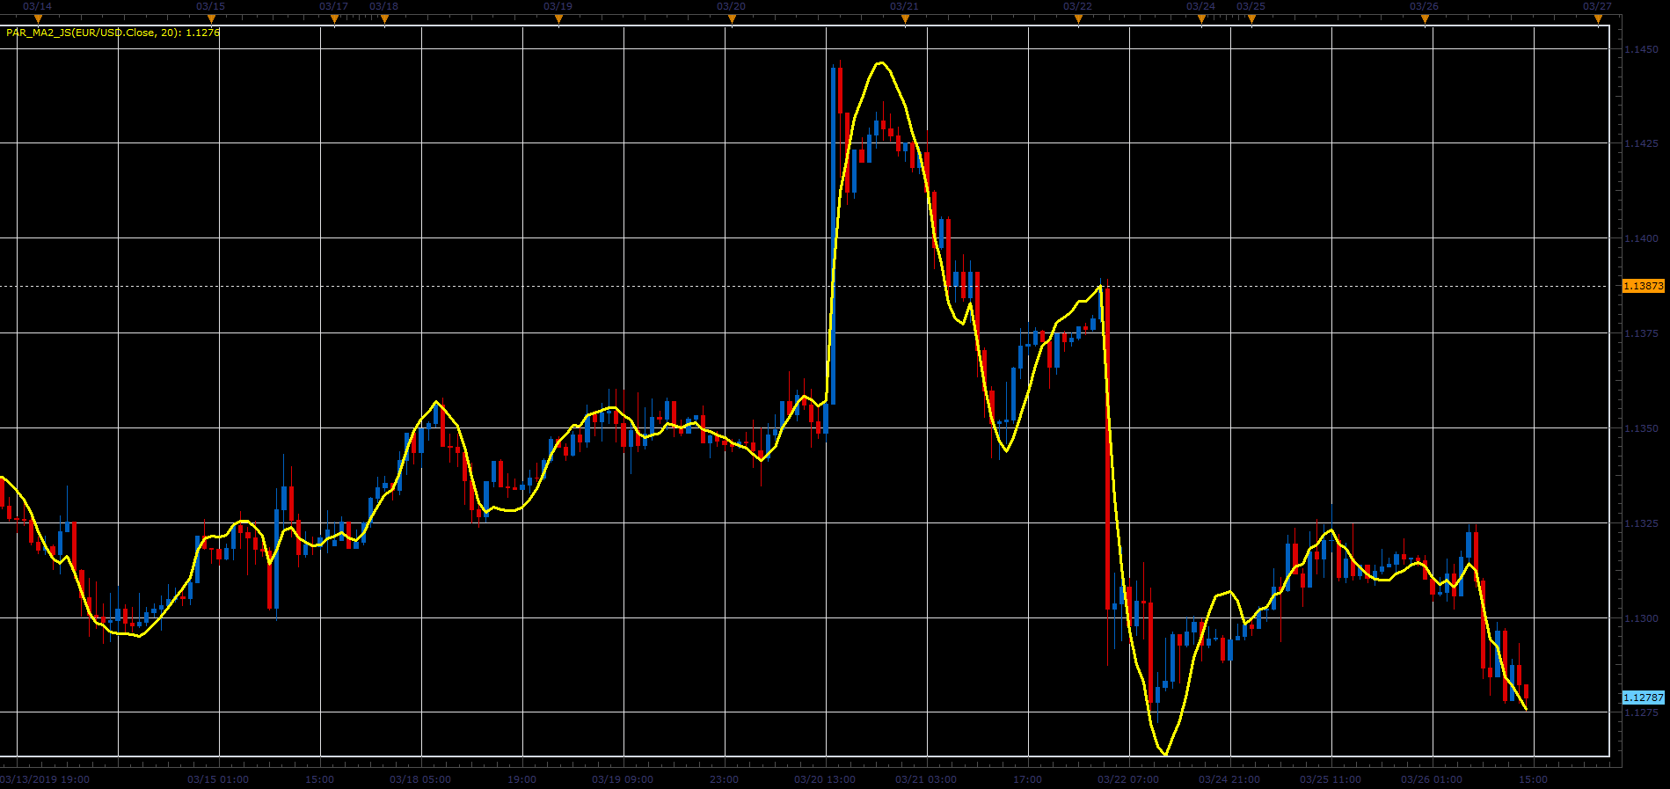The height and width of the screenshot is (789, 1670).
Task: Click the 03/21 03:00 time label
Action: click(926, 779)
